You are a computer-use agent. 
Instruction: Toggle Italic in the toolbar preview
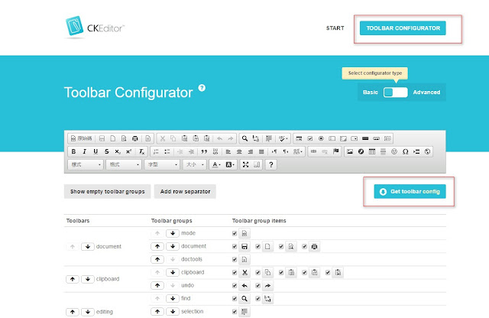click(85, 151)
